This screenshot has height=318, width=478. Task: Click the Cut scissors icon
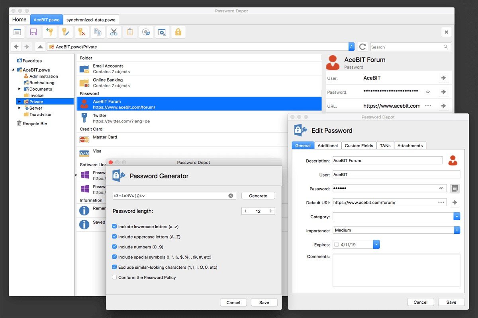tap(114, 32)
